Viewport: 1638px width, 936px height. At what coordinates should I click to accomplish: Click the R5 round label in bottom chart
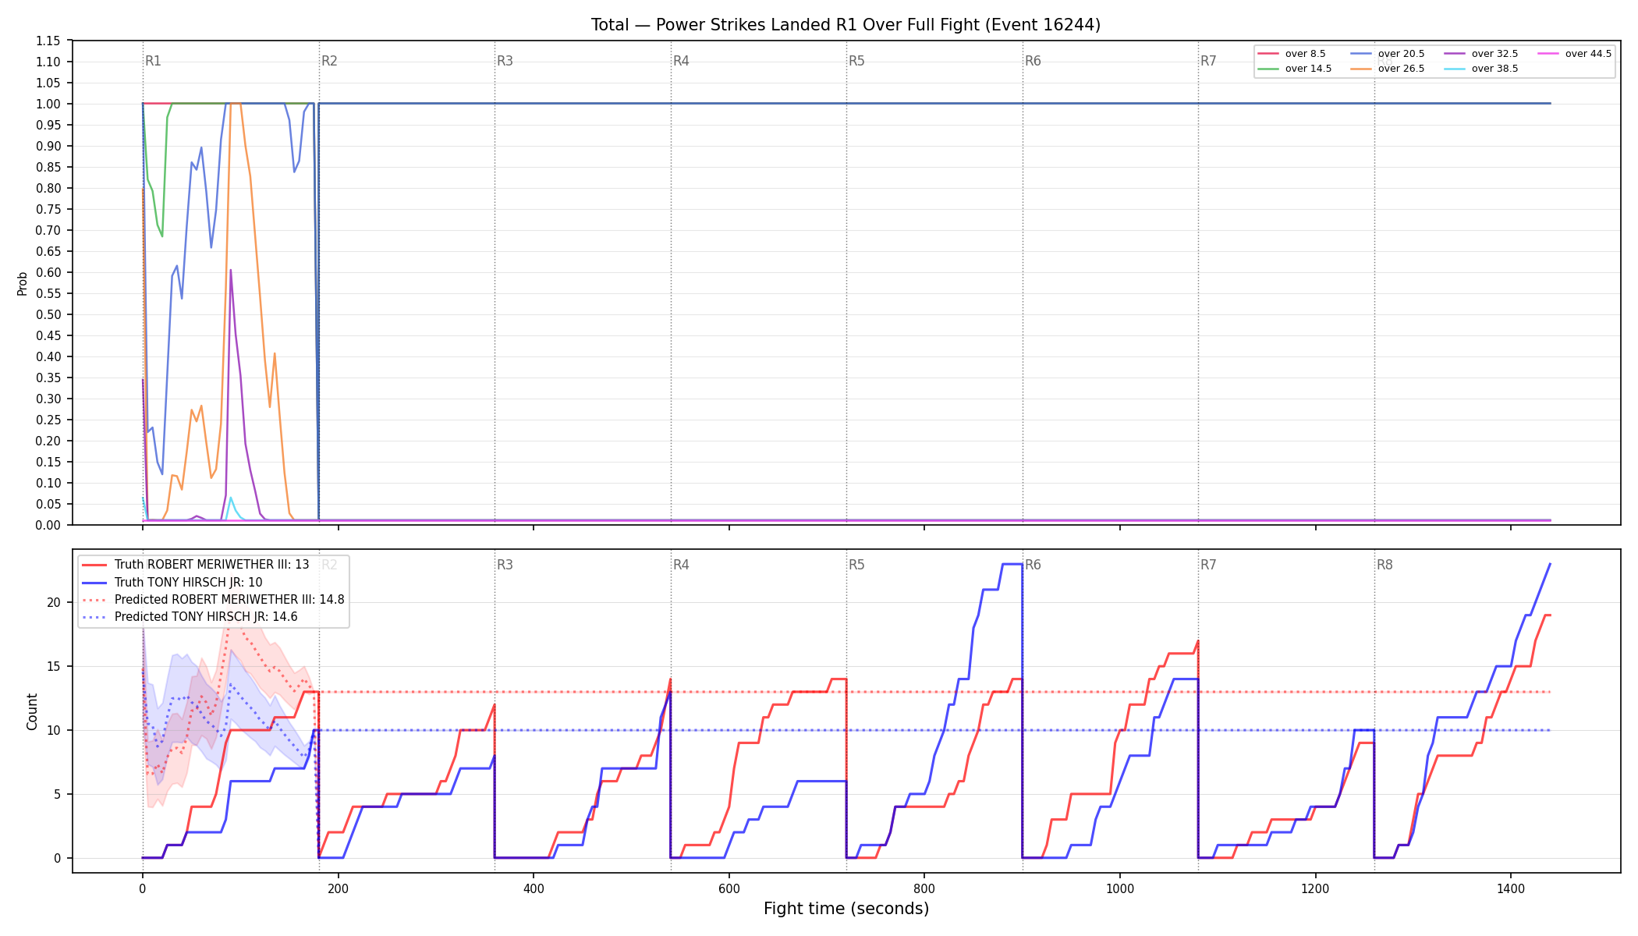(856, 565)
